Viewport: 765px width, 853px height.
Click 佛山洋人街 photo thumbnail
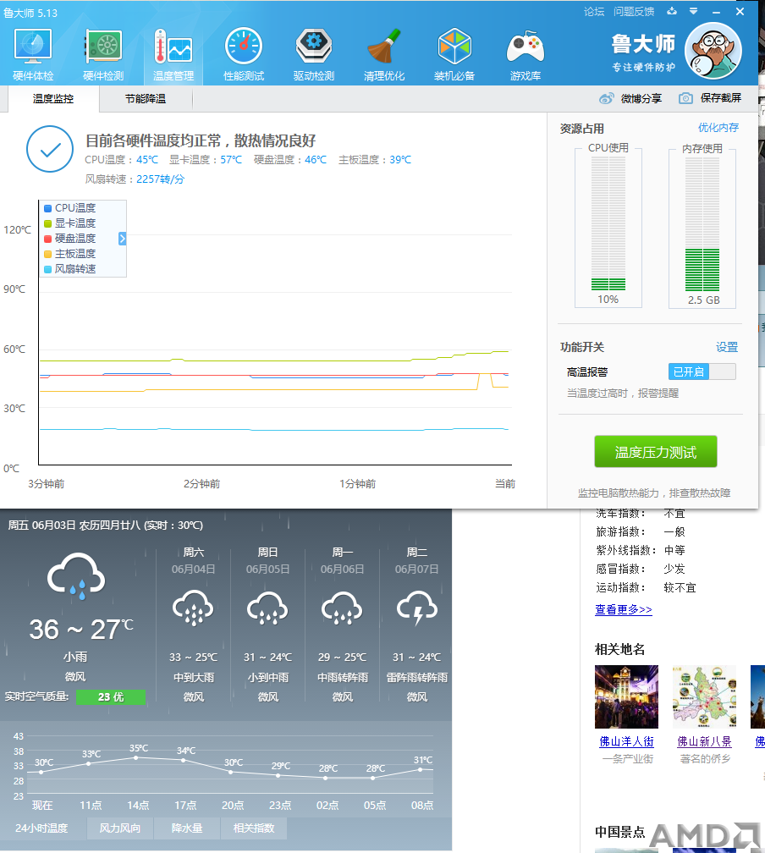(627, 697)
